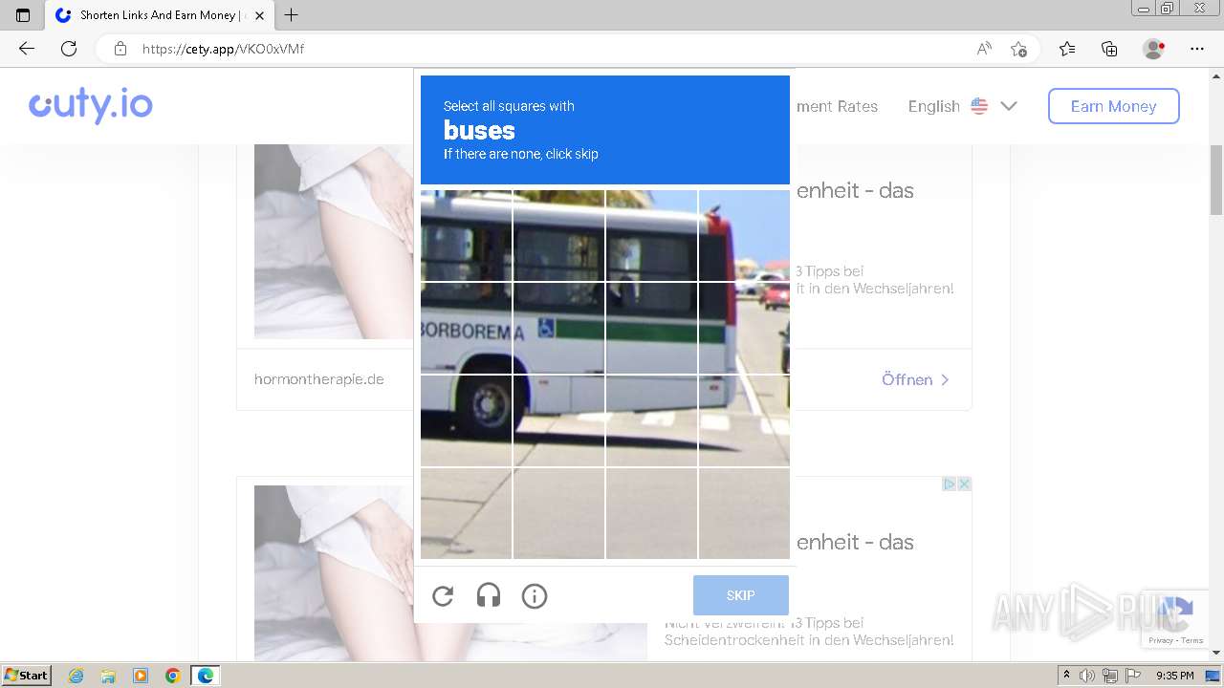Screen dimensions: 1224x688
Task: Click the captcha reload challenge icon
Action: (443, 596)
